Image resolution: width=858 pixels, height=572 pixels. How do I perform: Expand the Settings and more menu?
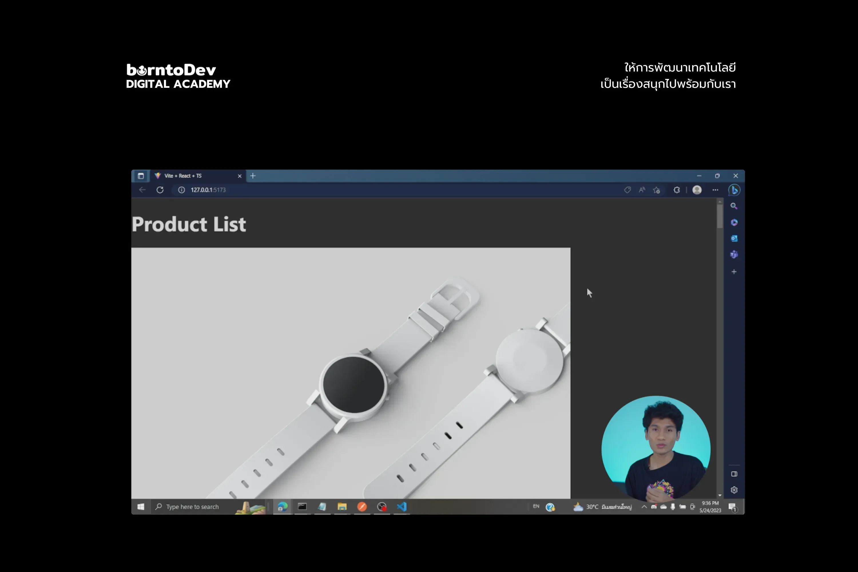pyautogui.click(x=715, y=190)
